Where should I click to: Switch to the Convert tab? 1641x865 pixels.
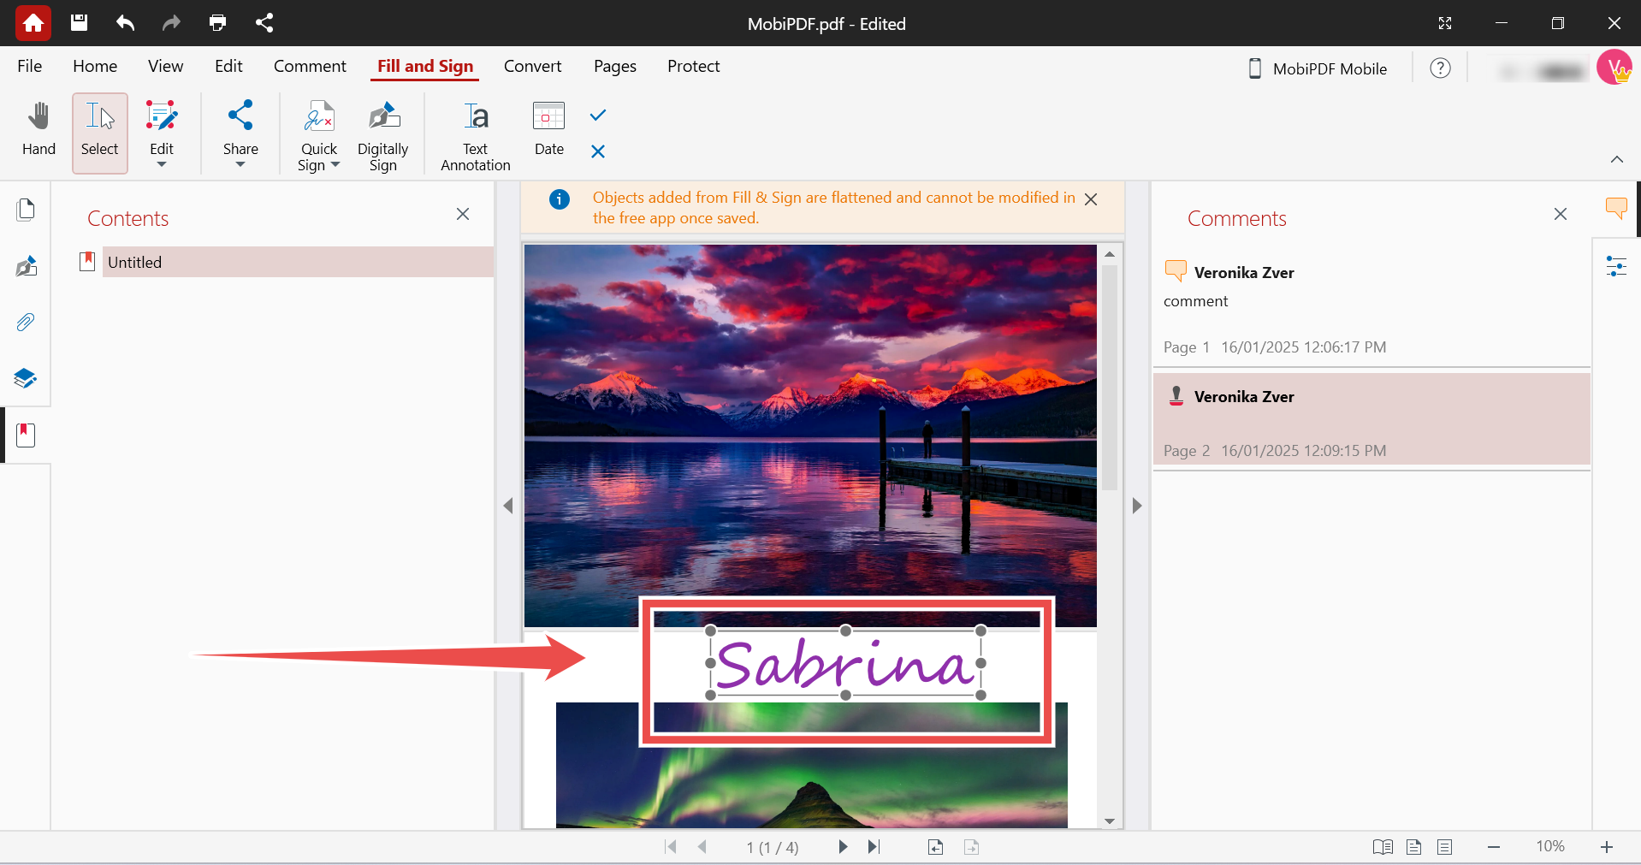532,66
